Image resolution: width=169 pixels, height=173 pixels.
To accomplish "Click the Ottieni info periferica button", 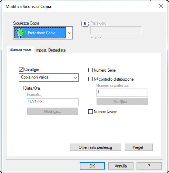I will pyautogui.click(x=96, y=147).
